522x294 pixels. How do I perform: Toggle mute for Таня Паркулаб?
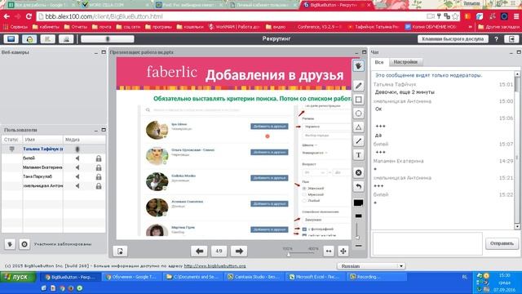[x=77, y=176]
